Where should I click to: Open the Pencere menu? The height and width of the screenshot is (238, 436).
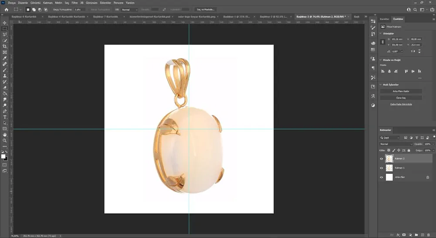click(119, 3)
